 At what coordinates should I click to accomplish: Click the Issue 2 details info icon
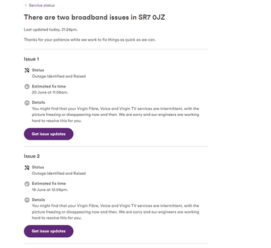click(x=27, y=200)
